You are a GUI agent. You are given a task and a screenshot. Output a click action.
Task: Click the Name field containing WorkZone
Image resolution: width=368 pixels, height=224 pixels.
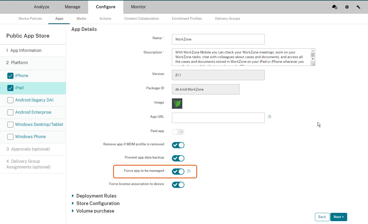(x=218, y=39)
